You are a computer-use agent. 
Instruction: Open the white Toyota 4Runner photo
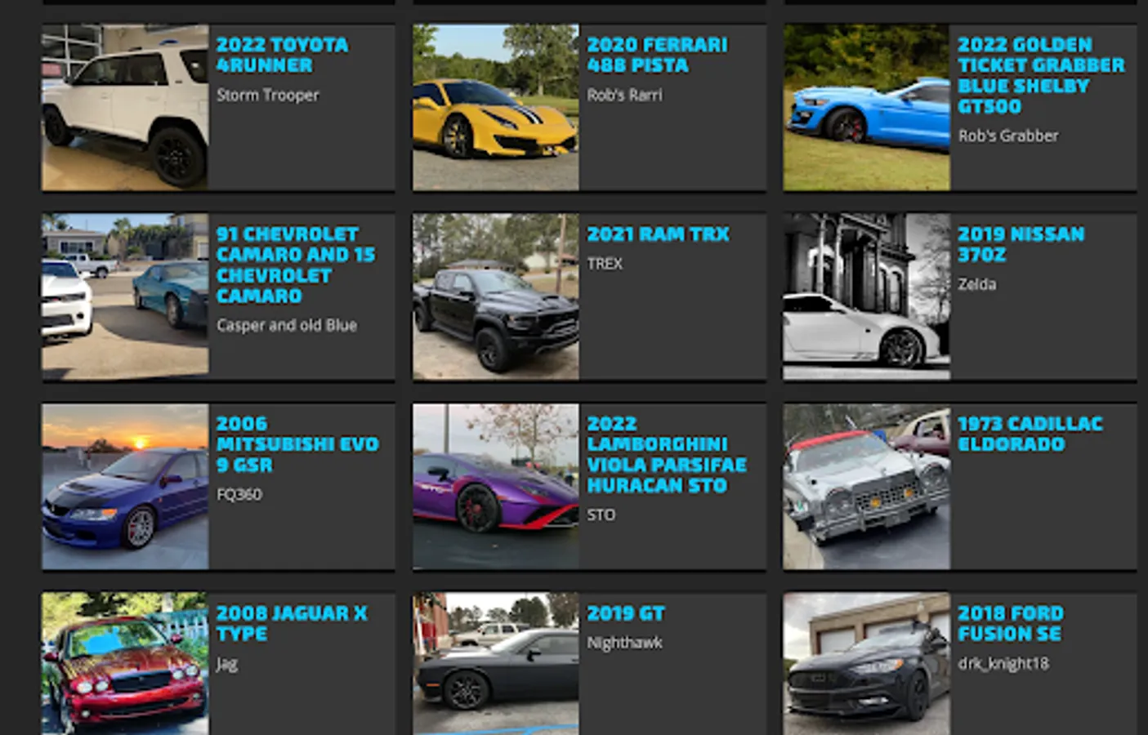[x=125, y=107]
